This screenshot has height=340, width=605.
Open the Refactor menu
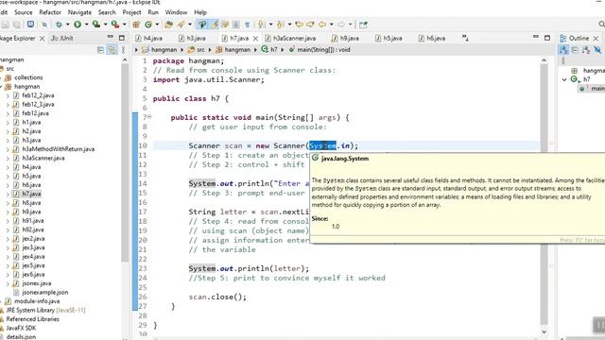point(50,12)
